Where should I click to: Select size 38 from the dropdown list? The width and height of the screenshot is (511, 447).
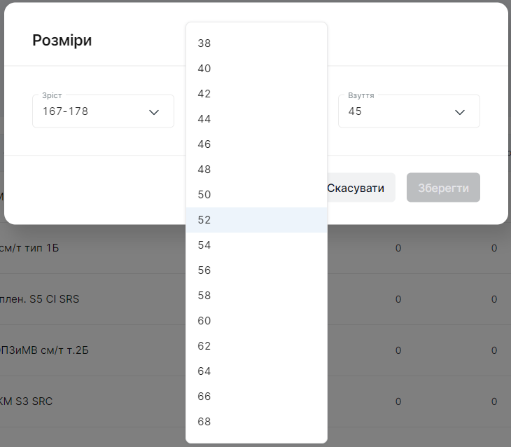(256, 43)
